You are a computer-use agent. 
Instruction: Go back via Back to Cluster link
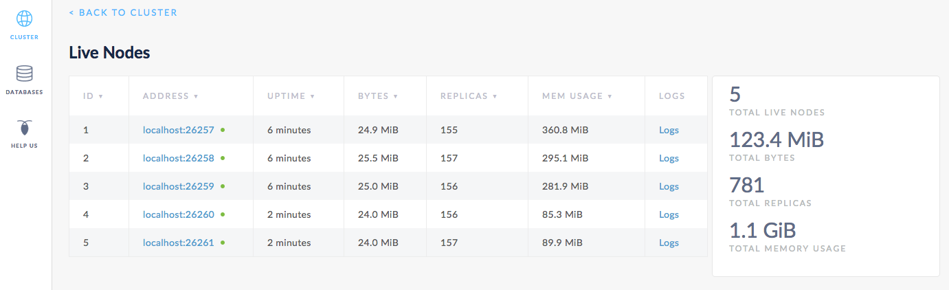click(x=123, y=12)
